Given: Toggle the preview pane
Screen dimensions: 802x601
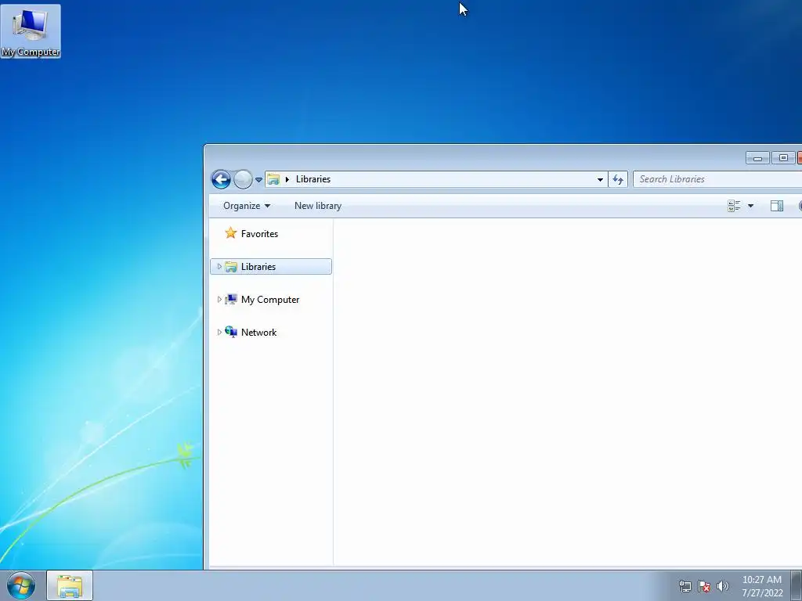Looking at the screenshot, I should (x=776, y=206).
